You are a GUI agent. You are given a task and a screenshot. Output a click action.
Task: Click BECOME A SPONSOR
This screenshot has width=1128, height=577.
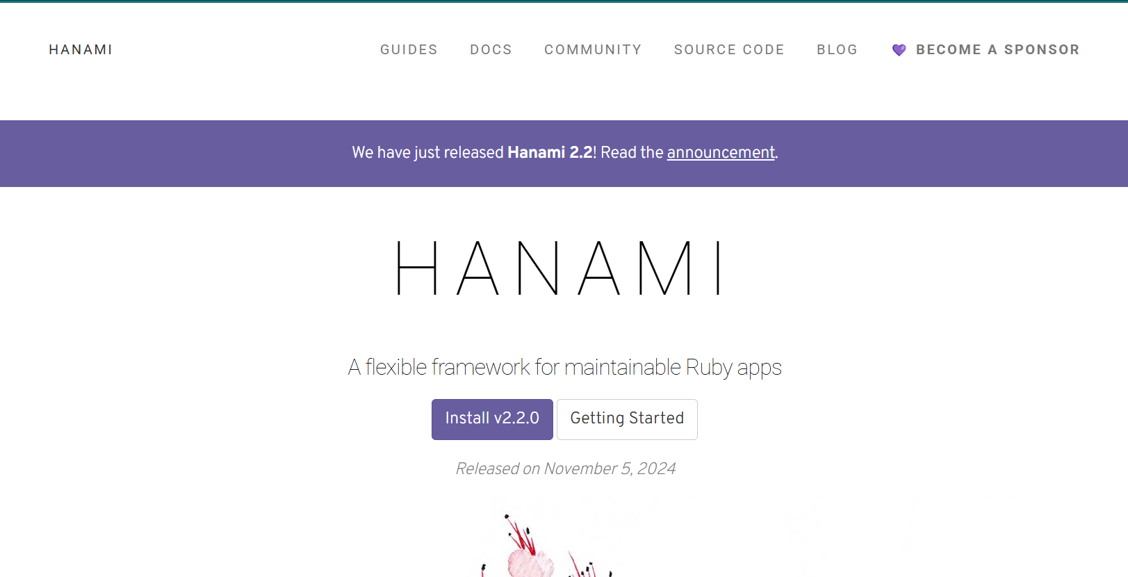(998, 49)
